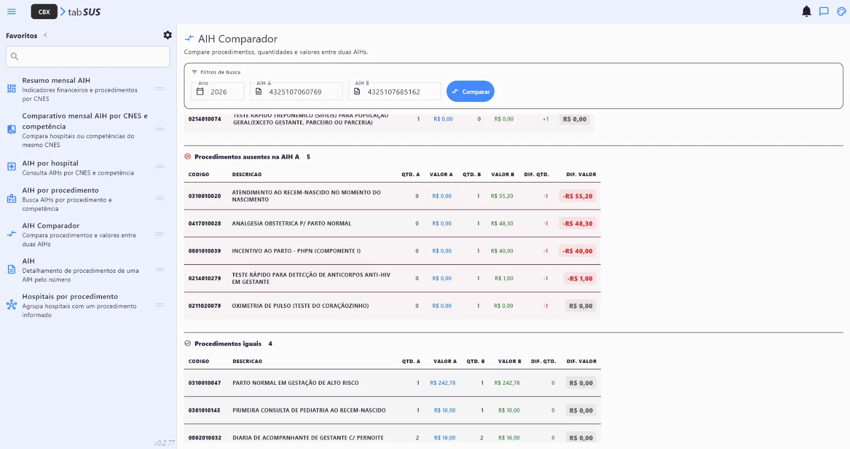Click the AIH detalhamento document icon

coord(11,270)
